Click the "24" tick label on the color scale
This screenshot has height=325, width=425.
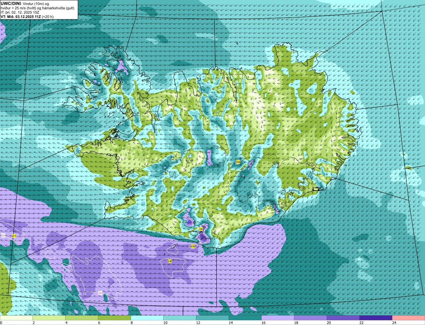click(x=394, y=323)
